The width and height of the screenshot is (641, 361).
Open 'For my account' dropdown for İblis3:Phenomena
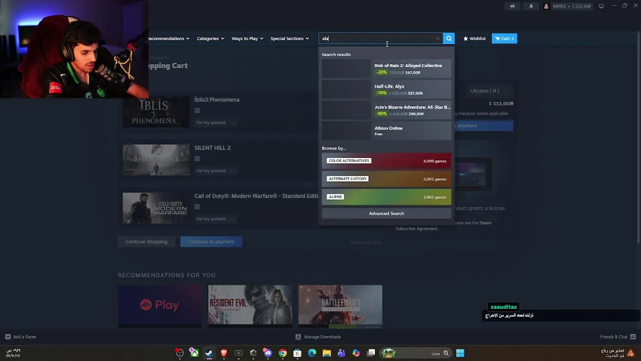215,122
